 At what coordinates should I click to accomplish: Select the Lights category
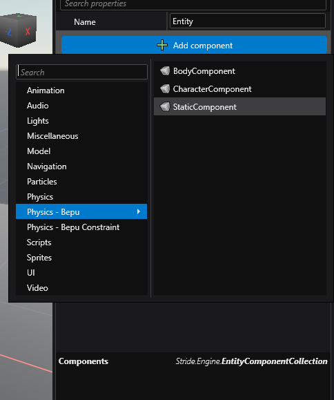point(81,121)
